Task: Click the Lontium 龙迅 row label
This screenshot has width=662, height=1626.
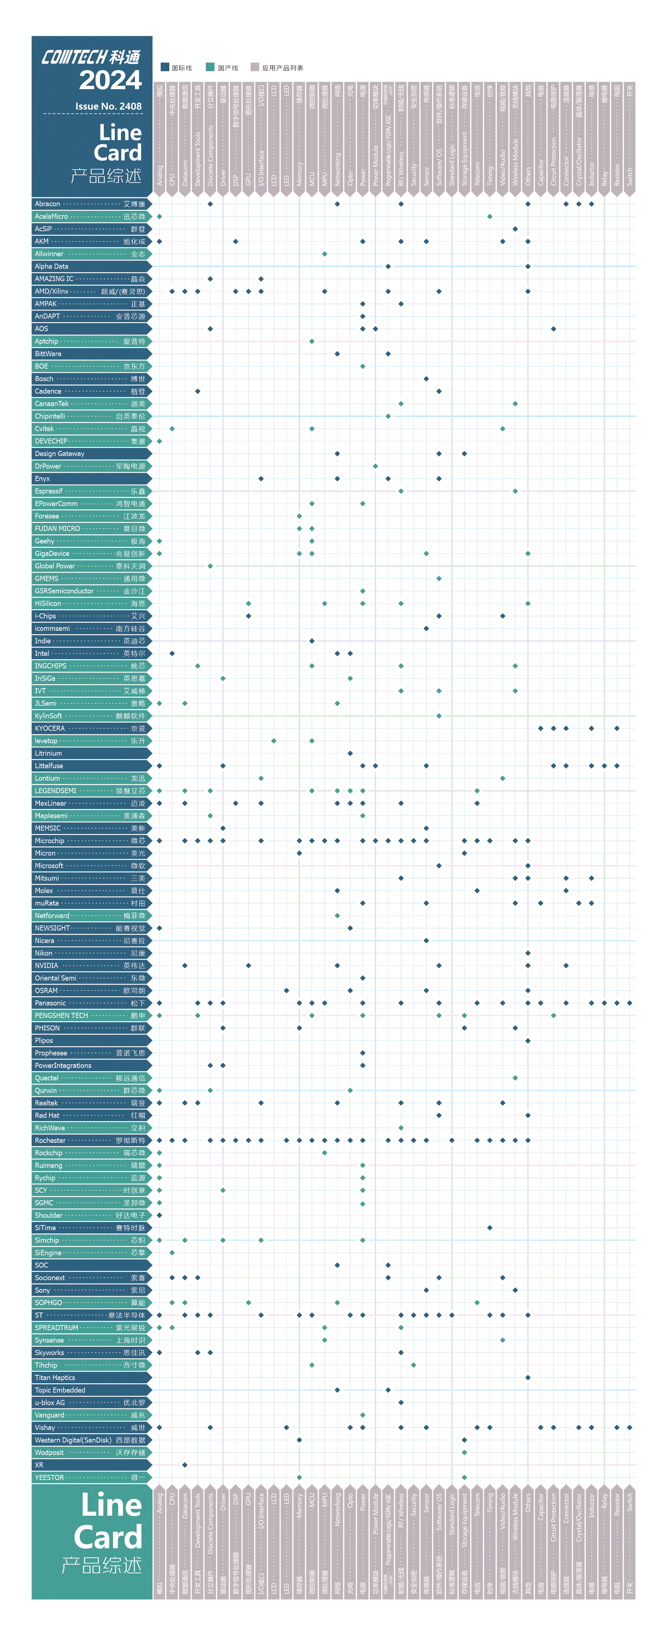Action: point(91,778)
